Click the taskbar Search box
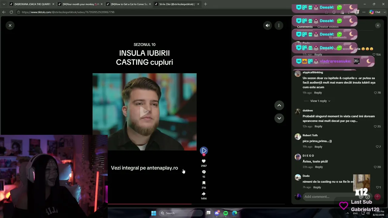The image size is (388, 218). click(x=181, y=213)
